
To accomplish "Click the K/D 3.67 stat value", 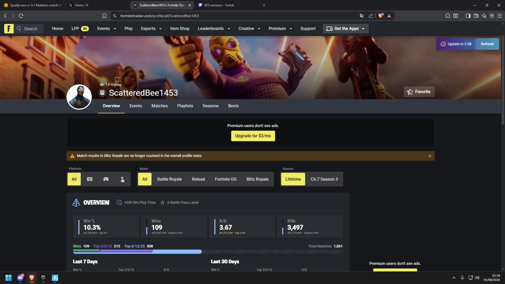I will (226, 228).
